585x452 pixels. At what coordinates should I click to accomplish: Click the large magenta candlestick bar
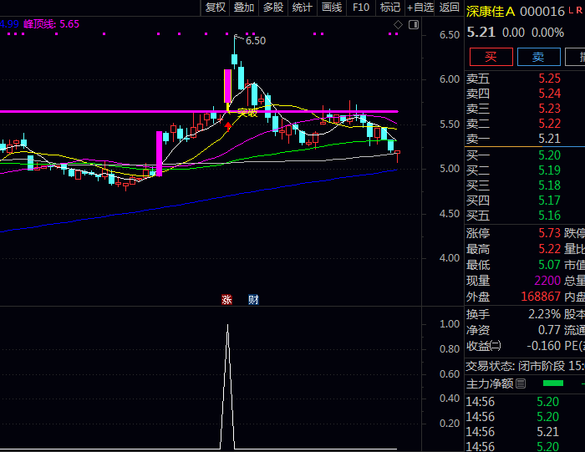(160, 153)
